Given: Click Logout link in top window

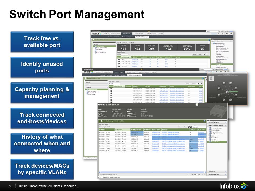Looking at the screenshot, I should [231, 31].
